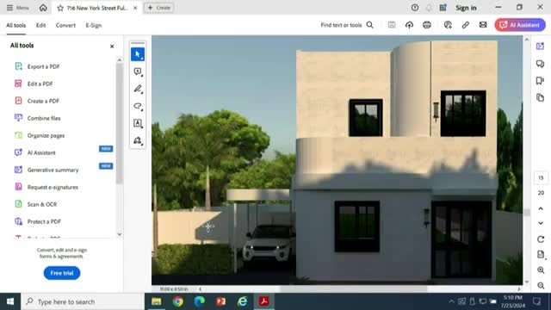Pick the highlight pen tool
Screen dimensions: 551x310
(x=138, y=89)
